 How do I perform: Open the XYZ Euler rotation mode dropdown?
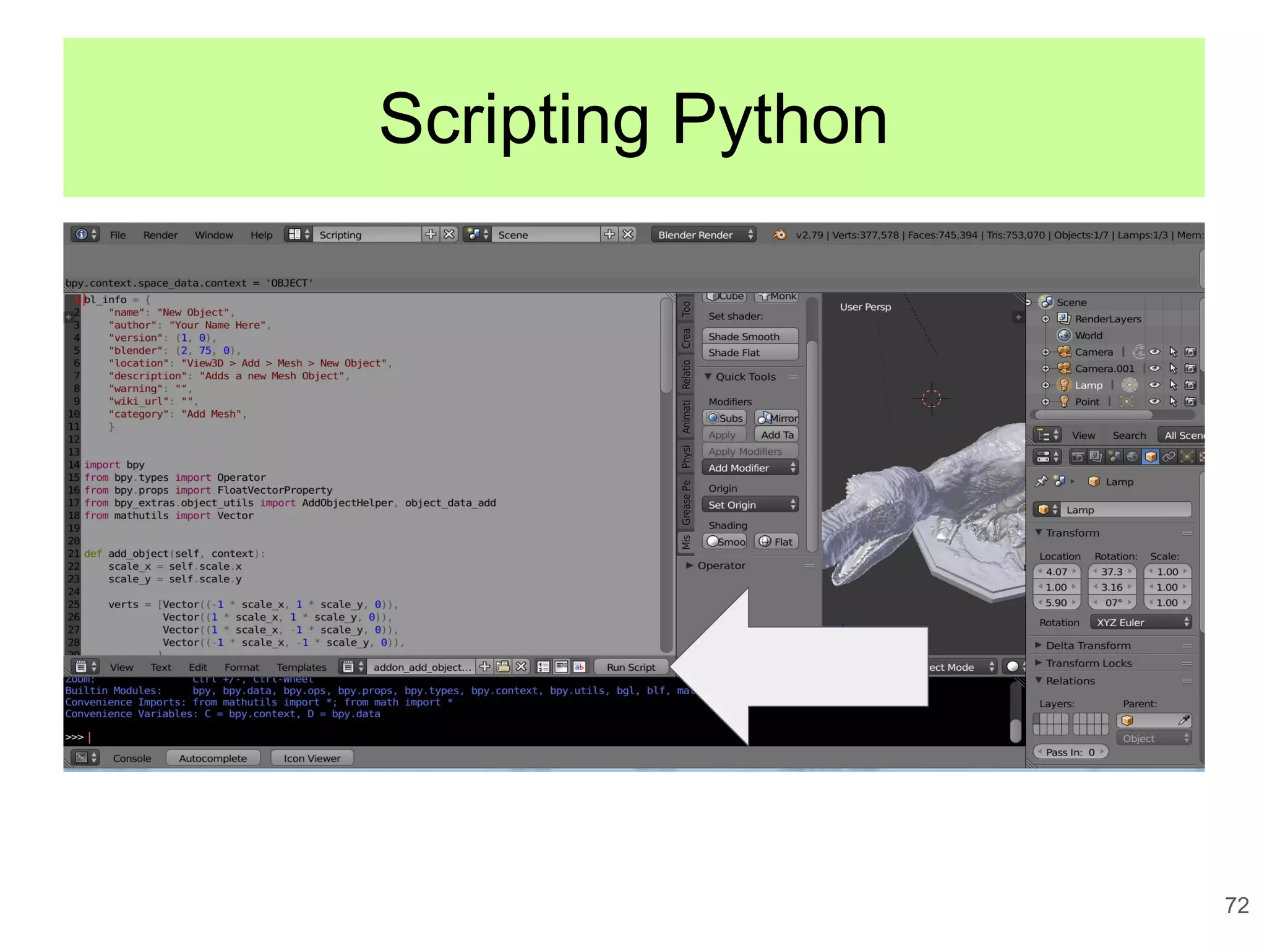(1141, 622)
